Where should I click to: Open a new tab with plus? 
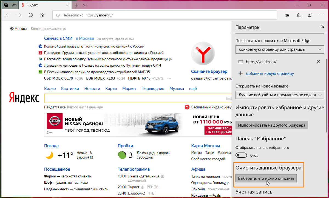click(x=76, y=5)
